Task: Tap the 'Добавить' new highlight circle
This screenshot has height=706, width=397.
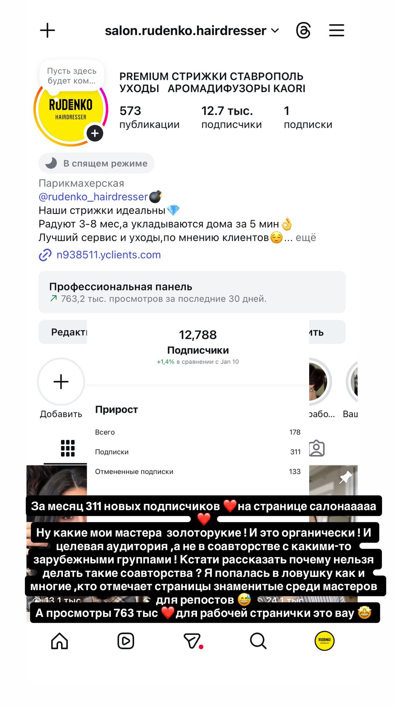Action: click(61, 382)
